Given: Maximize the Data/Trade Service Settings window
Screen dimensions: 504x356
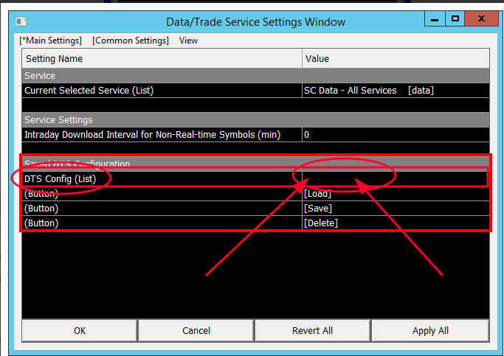Looking at the screenshot, I should pos(455,19).
